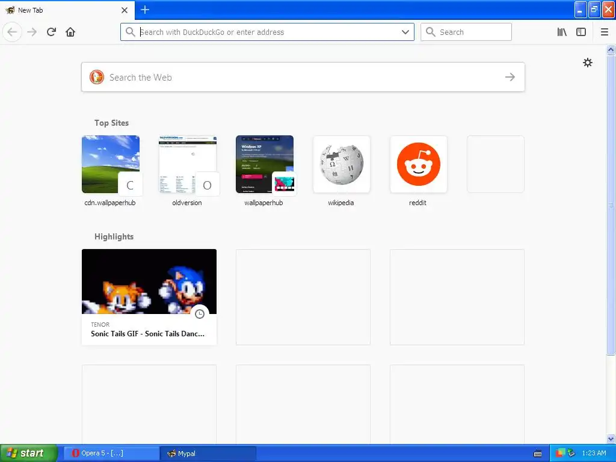Open a new tab with plus button
The width and height of the screenshot is (616, 462).
(x=144, y=10)
